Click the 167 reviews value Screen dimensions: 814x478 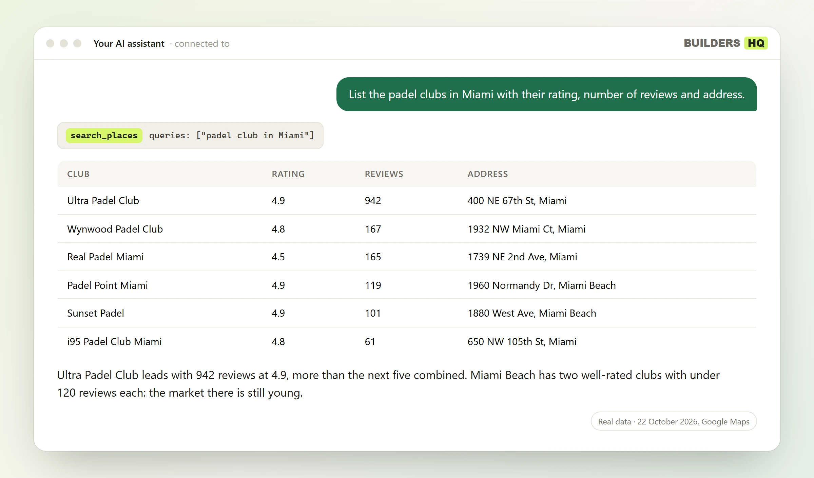tap(373, 229)
